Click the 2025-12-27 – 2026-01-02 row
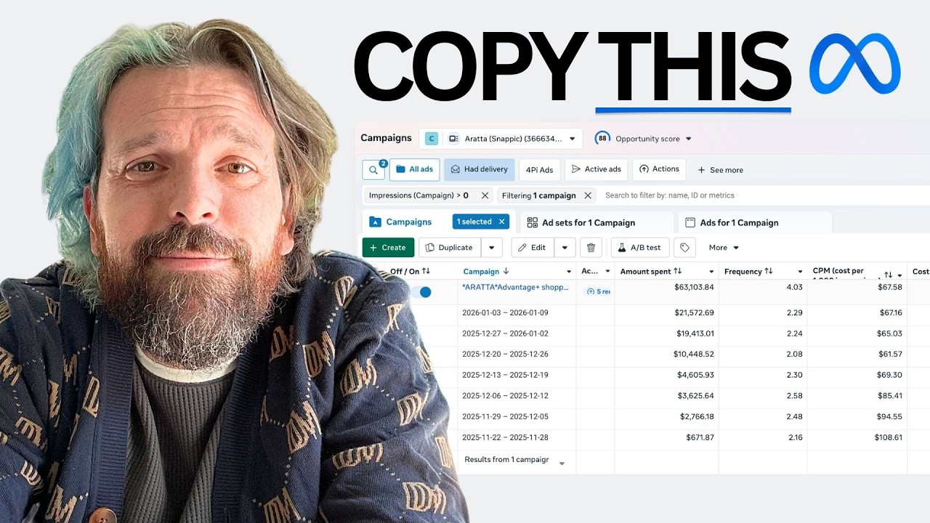The height and width of the screenshot is (523, 930). click(683, 334)
